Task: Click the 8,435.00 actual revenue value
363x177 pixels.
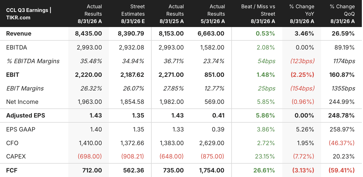Action: 88,34
